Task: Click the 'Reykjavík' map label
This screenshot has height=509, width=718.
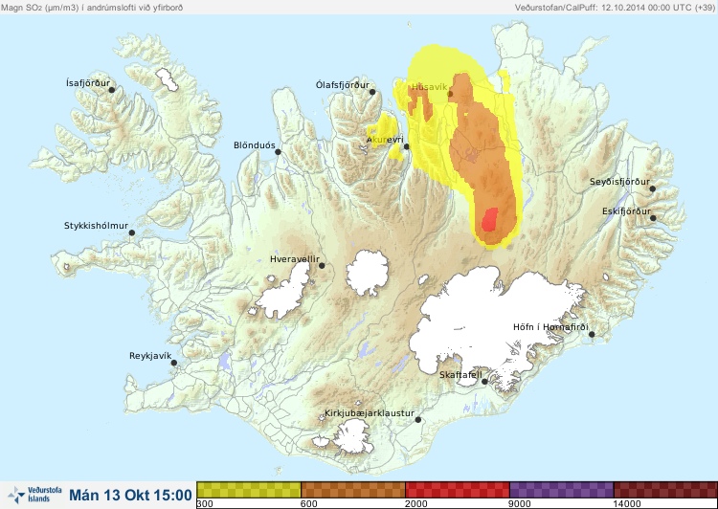Action: coord(150,356)
